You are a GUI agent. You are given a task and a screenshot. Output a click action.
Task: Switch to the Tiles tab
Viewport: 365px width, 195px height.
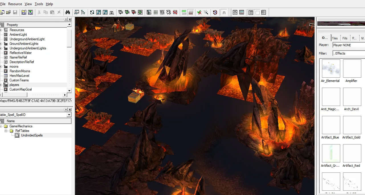point(335,38)
